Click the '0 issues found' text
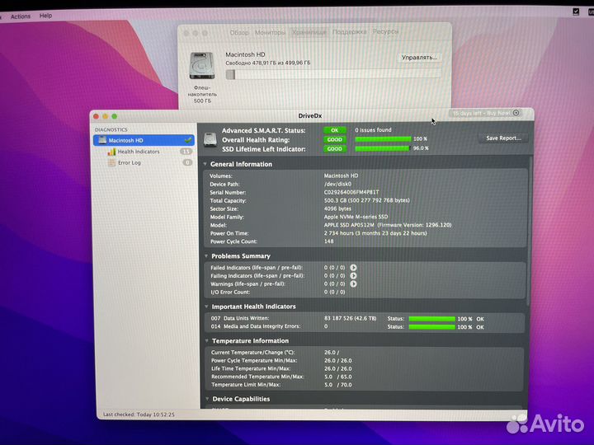 [x=373, y=130]
